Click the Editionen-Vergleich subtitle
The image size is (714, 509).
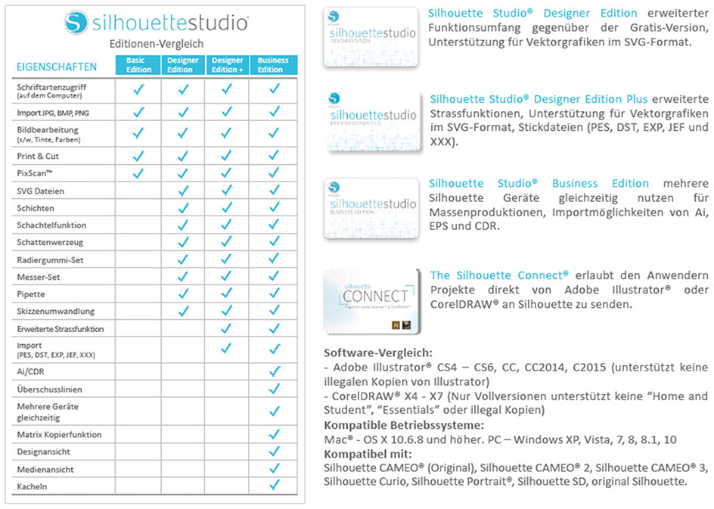[x=156, y=44]
